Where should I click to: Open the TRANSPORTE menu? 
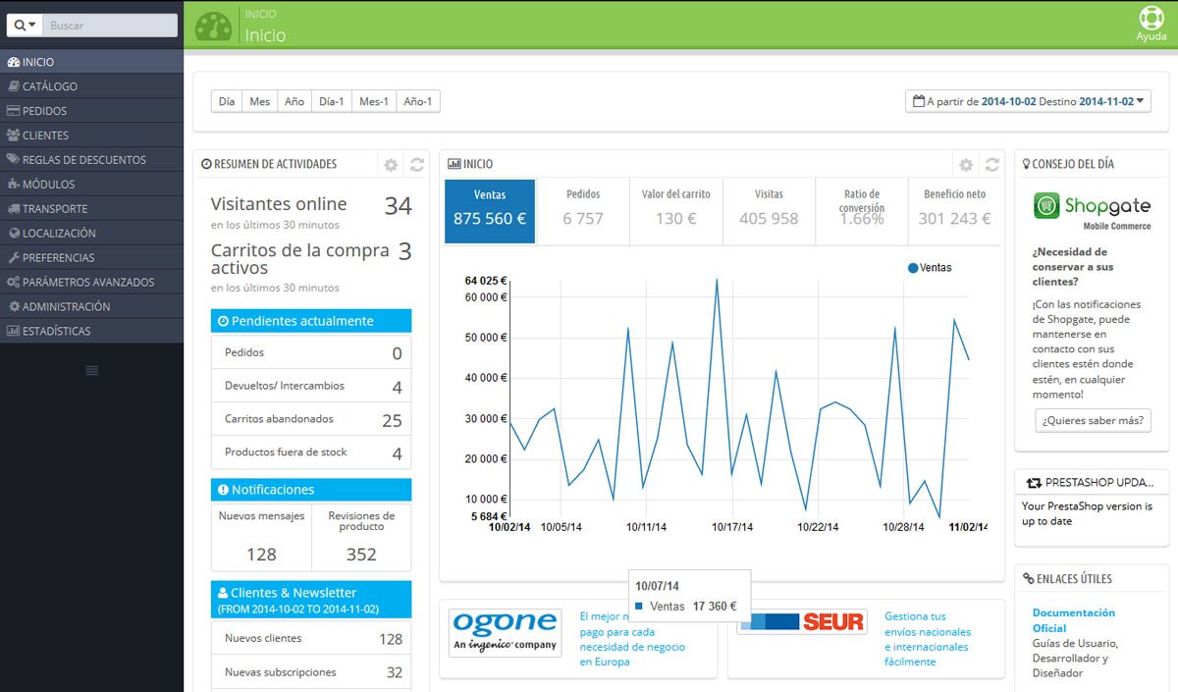coord(91,209)
